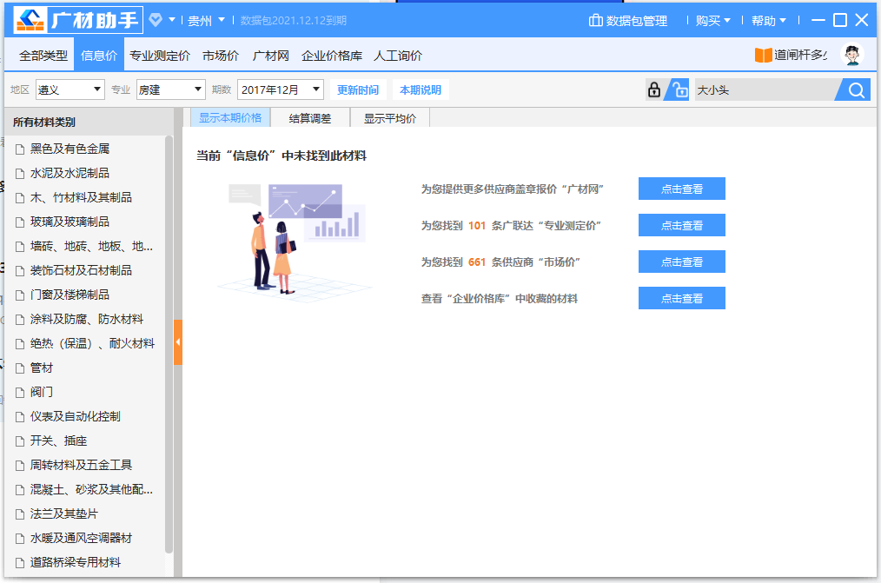The image size is (881, 583).
Task: Click the 更新时间 link
Action: coord(358,89)
